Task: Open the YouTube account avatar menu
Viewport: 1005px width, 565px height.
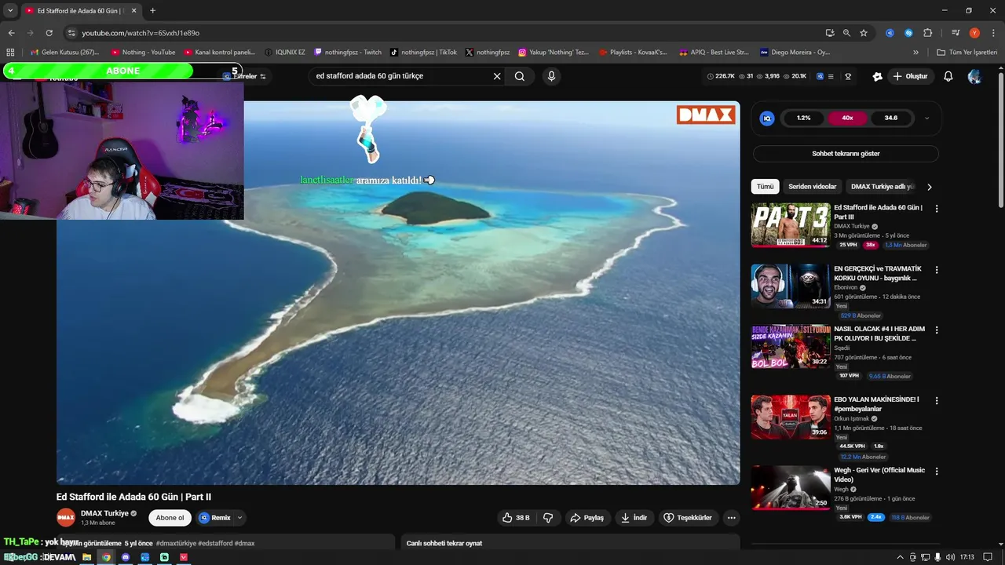Action: (x=974, y=76)
